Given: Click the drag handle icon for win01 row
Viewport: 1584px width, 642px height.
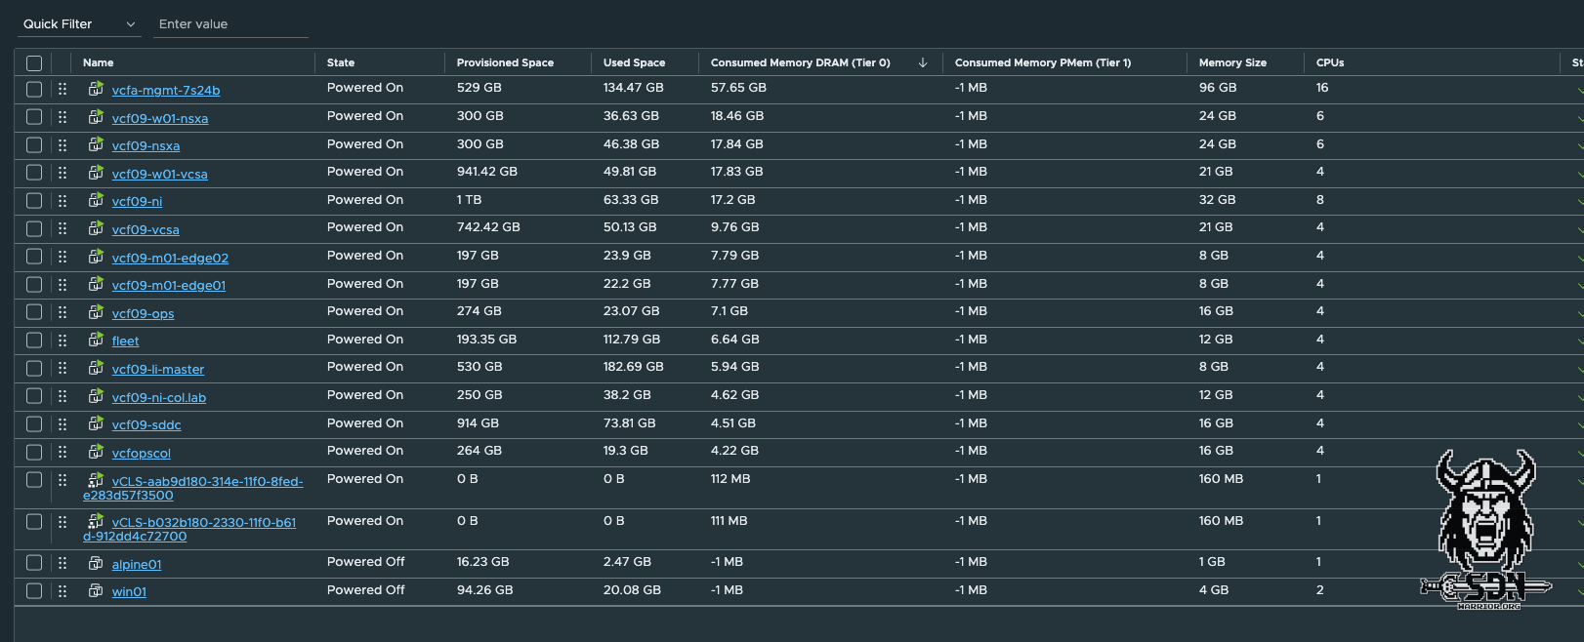Looking at the screenshot, I should tap(63, 591).
